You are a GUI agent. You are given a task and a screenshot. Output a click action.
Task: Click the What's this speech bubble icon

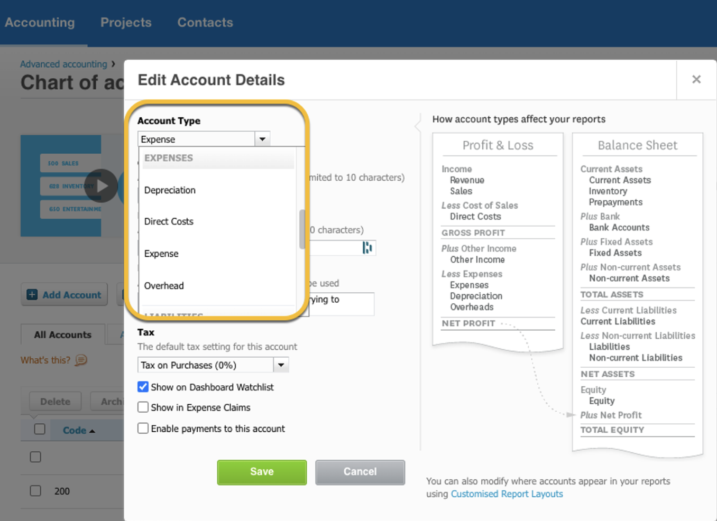81,360
